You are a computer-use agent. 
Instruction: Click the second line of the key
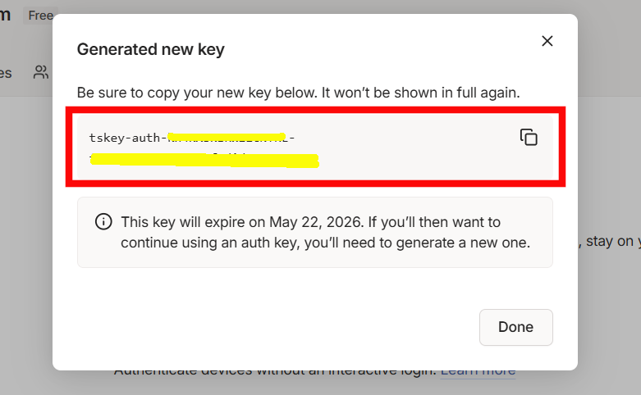tap(204, 159)
